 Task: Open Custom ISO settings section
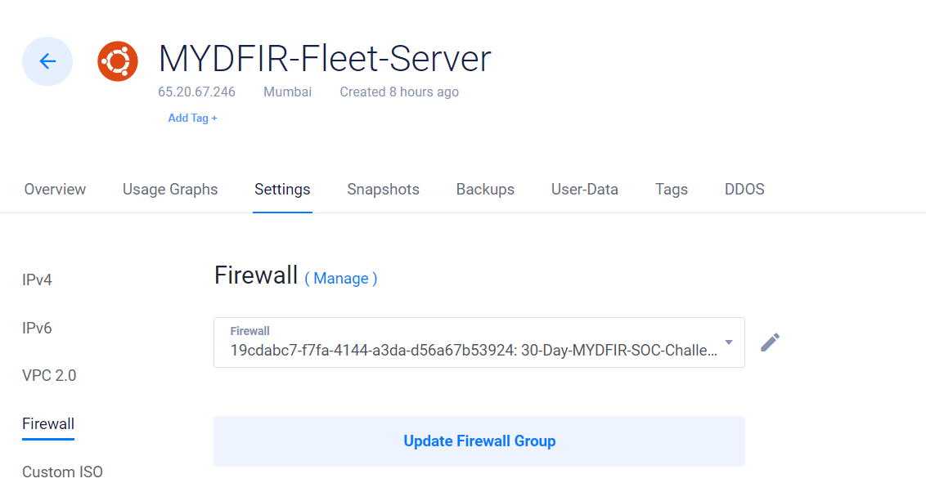63,472
